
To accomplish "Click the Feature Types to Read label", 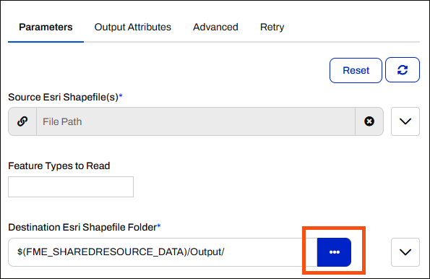I will tap(59, 166).
